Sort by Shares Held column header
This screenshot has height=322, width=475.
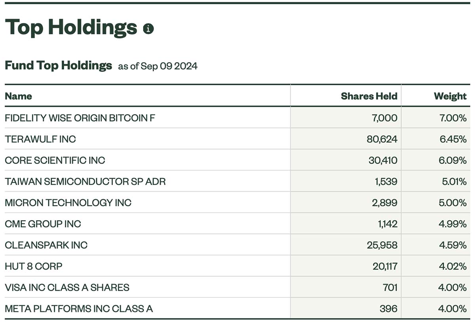[369, 96]
